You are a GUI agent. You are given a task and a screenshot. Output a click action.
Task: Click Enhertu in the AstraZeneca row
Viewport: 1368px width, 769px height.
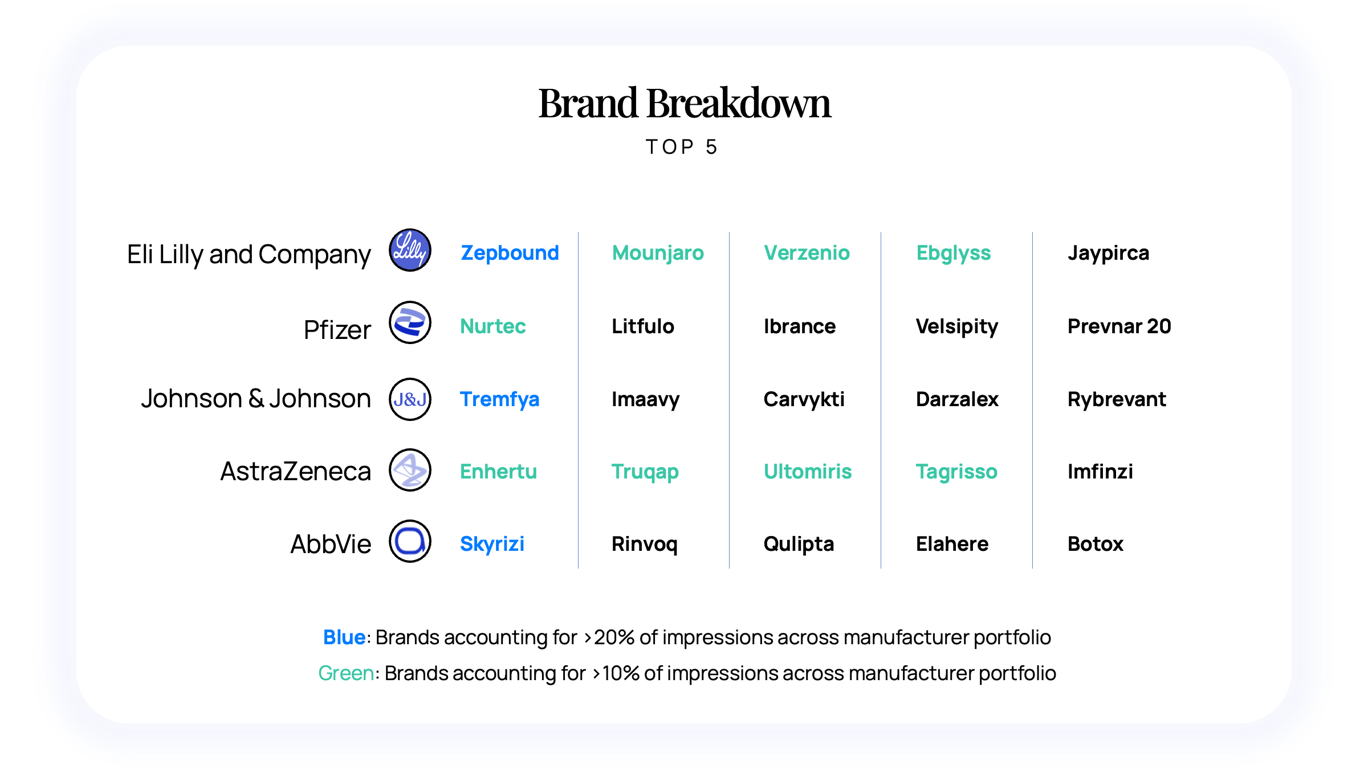[498, 472]
